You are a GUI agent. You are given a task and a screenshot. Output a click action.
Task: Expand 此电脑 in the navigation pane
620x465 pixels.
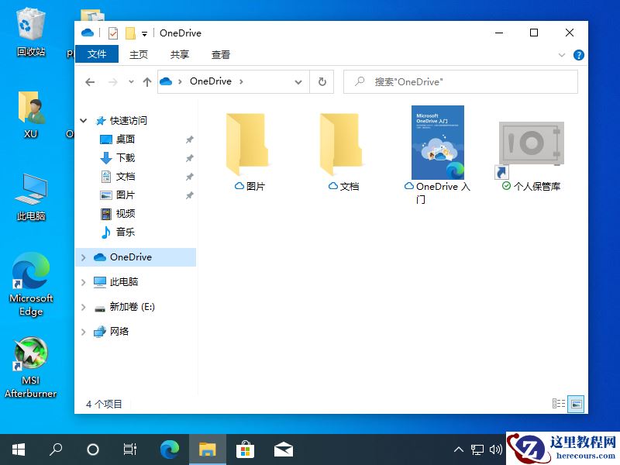coord(84,281)
